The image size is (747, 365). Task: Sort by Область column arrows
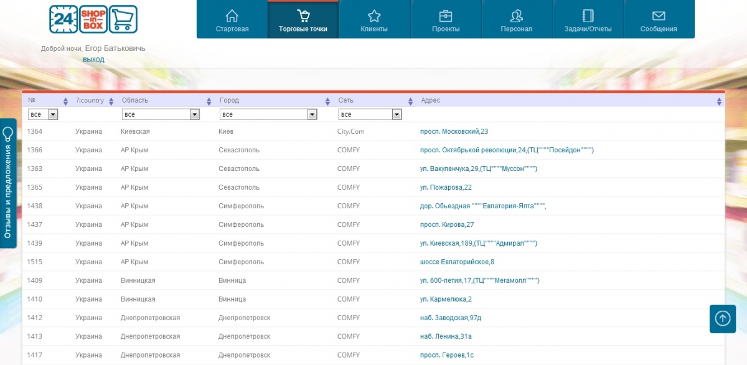(209, 101)
